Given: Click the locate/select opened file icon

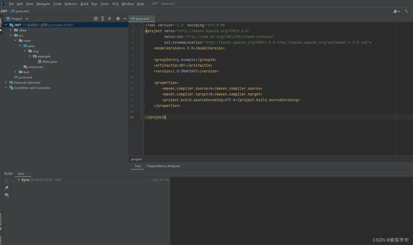Looking at the screenshot, I should tap(96, 19).
